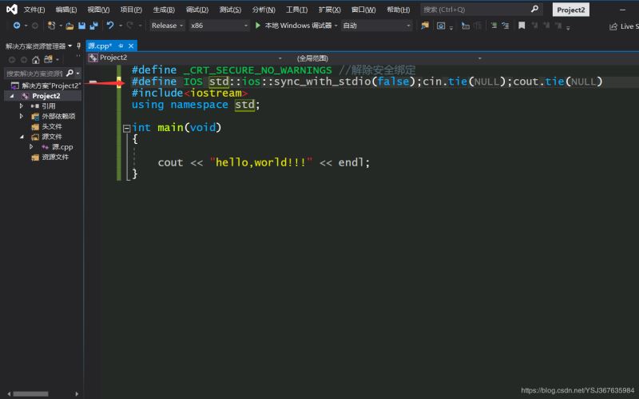Click the bookmark icon in toolbar
Image resolution: width=639 pixels, height=399 pixels.
coord(522,26)
